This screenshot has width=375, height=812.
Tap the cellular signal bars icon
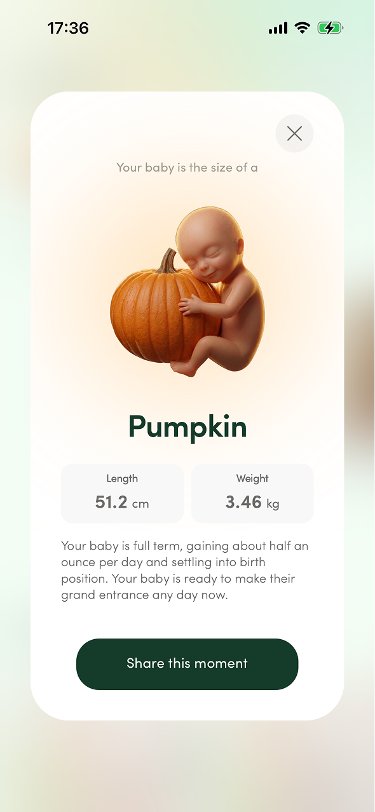[x=278, y=28]
